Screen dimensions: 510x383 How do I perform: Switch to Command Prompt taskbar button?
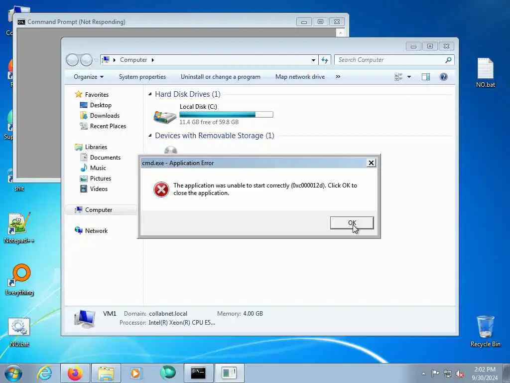198,373
